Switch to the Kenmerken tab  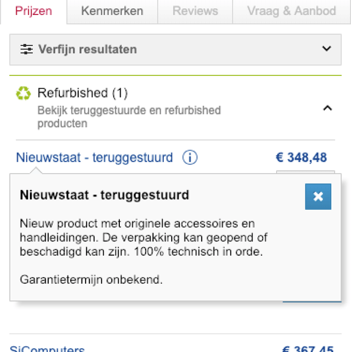112,11
